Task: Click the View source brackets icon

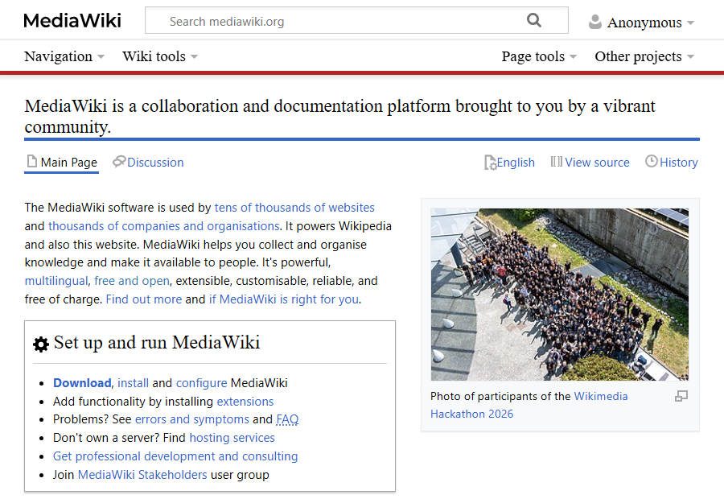Action: click(x=557, y=162)
